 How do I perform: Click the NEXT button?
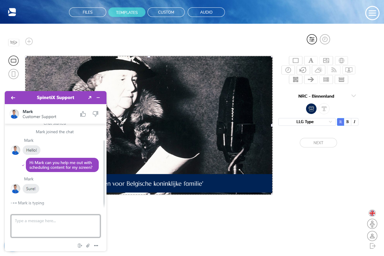point(318,143)
